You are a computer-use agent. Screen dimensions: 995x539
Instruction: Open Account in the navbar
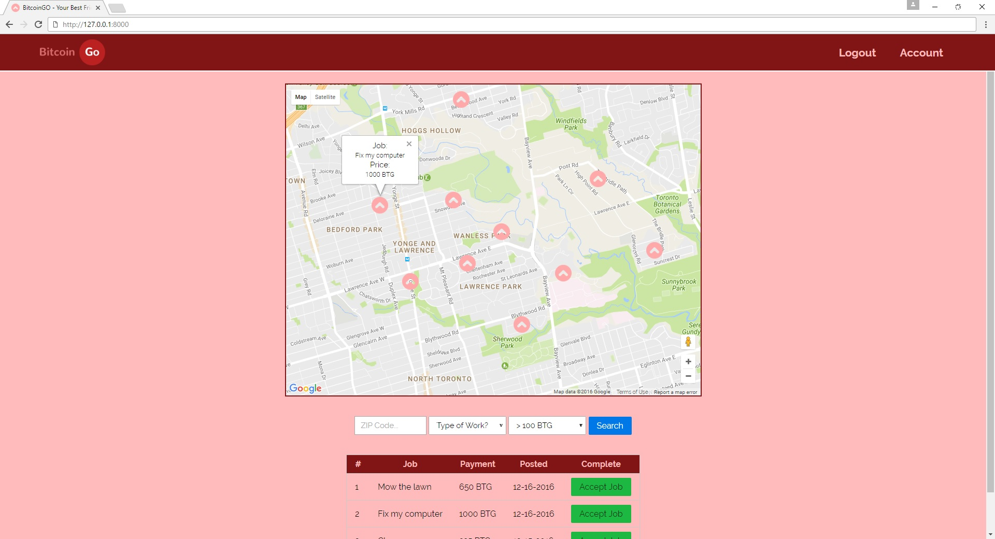coord(921,53)
